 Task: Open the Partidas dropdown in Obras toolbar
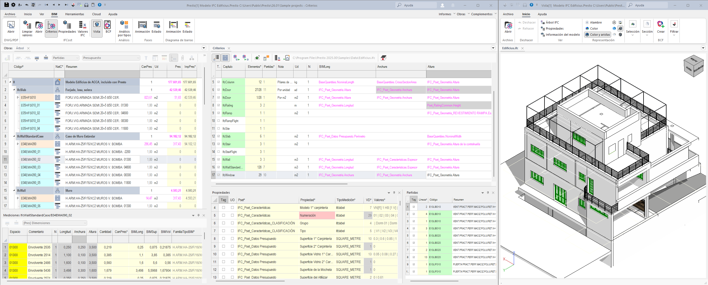click(66, 58)
